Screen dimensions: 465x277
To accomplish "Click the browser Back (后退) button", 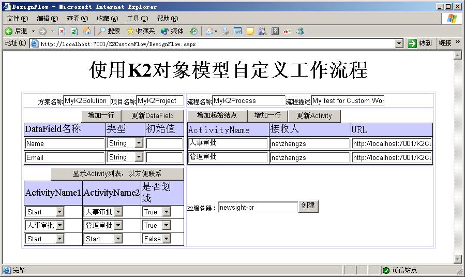I will pos(16,31).
